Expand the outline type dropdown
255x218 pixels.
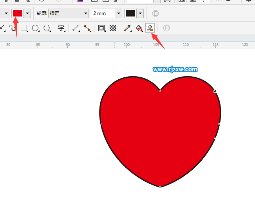[x=86, y=13]
